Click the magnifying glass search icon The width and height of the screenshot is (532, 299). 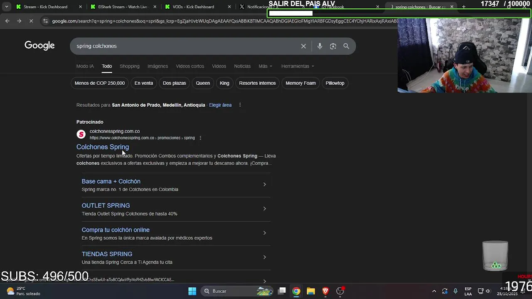pos(346,46)
